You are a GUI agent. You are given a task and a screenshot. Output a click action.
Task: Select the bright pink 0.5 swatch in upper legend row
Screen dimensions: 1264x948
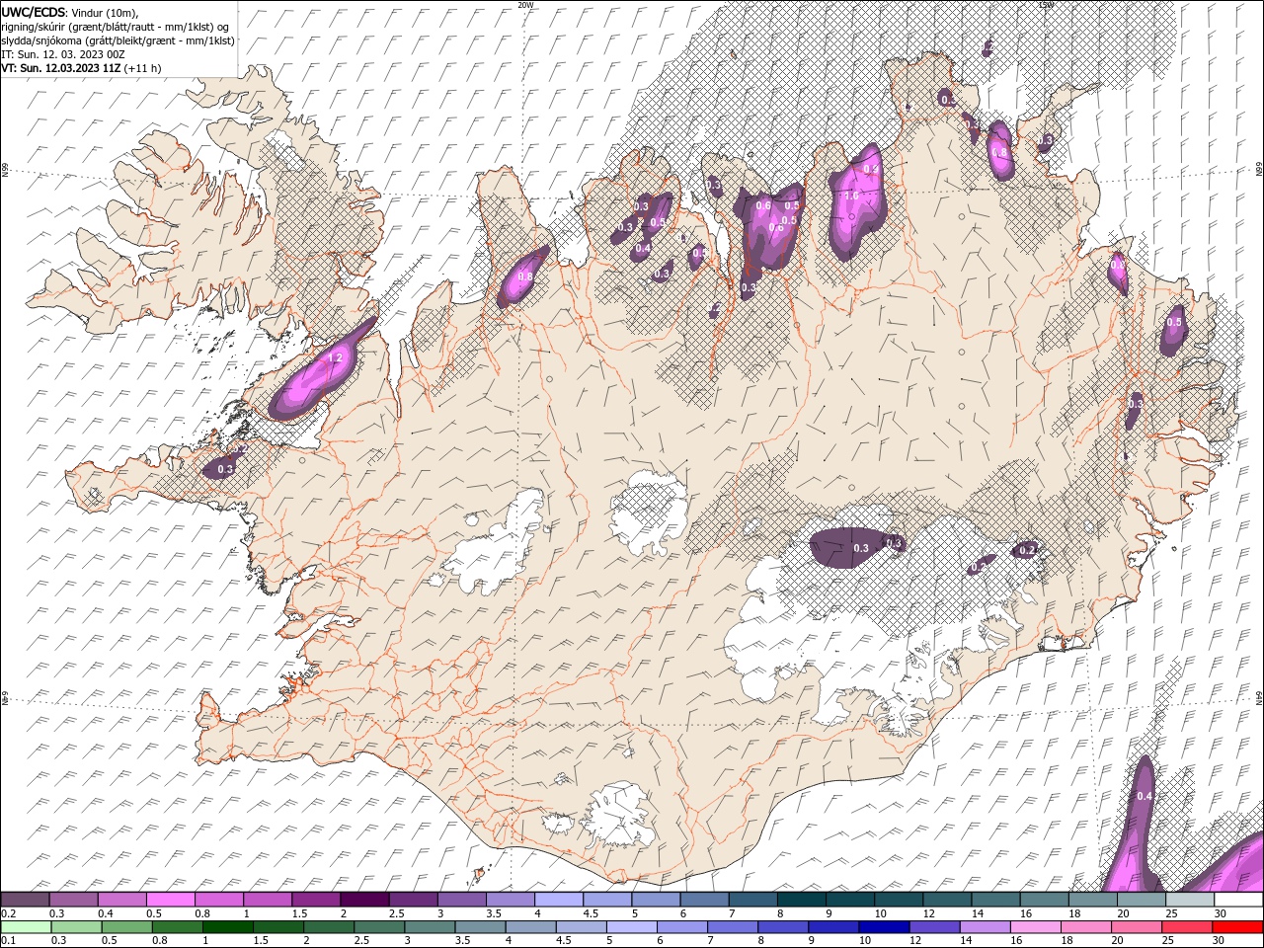(171, 900)
